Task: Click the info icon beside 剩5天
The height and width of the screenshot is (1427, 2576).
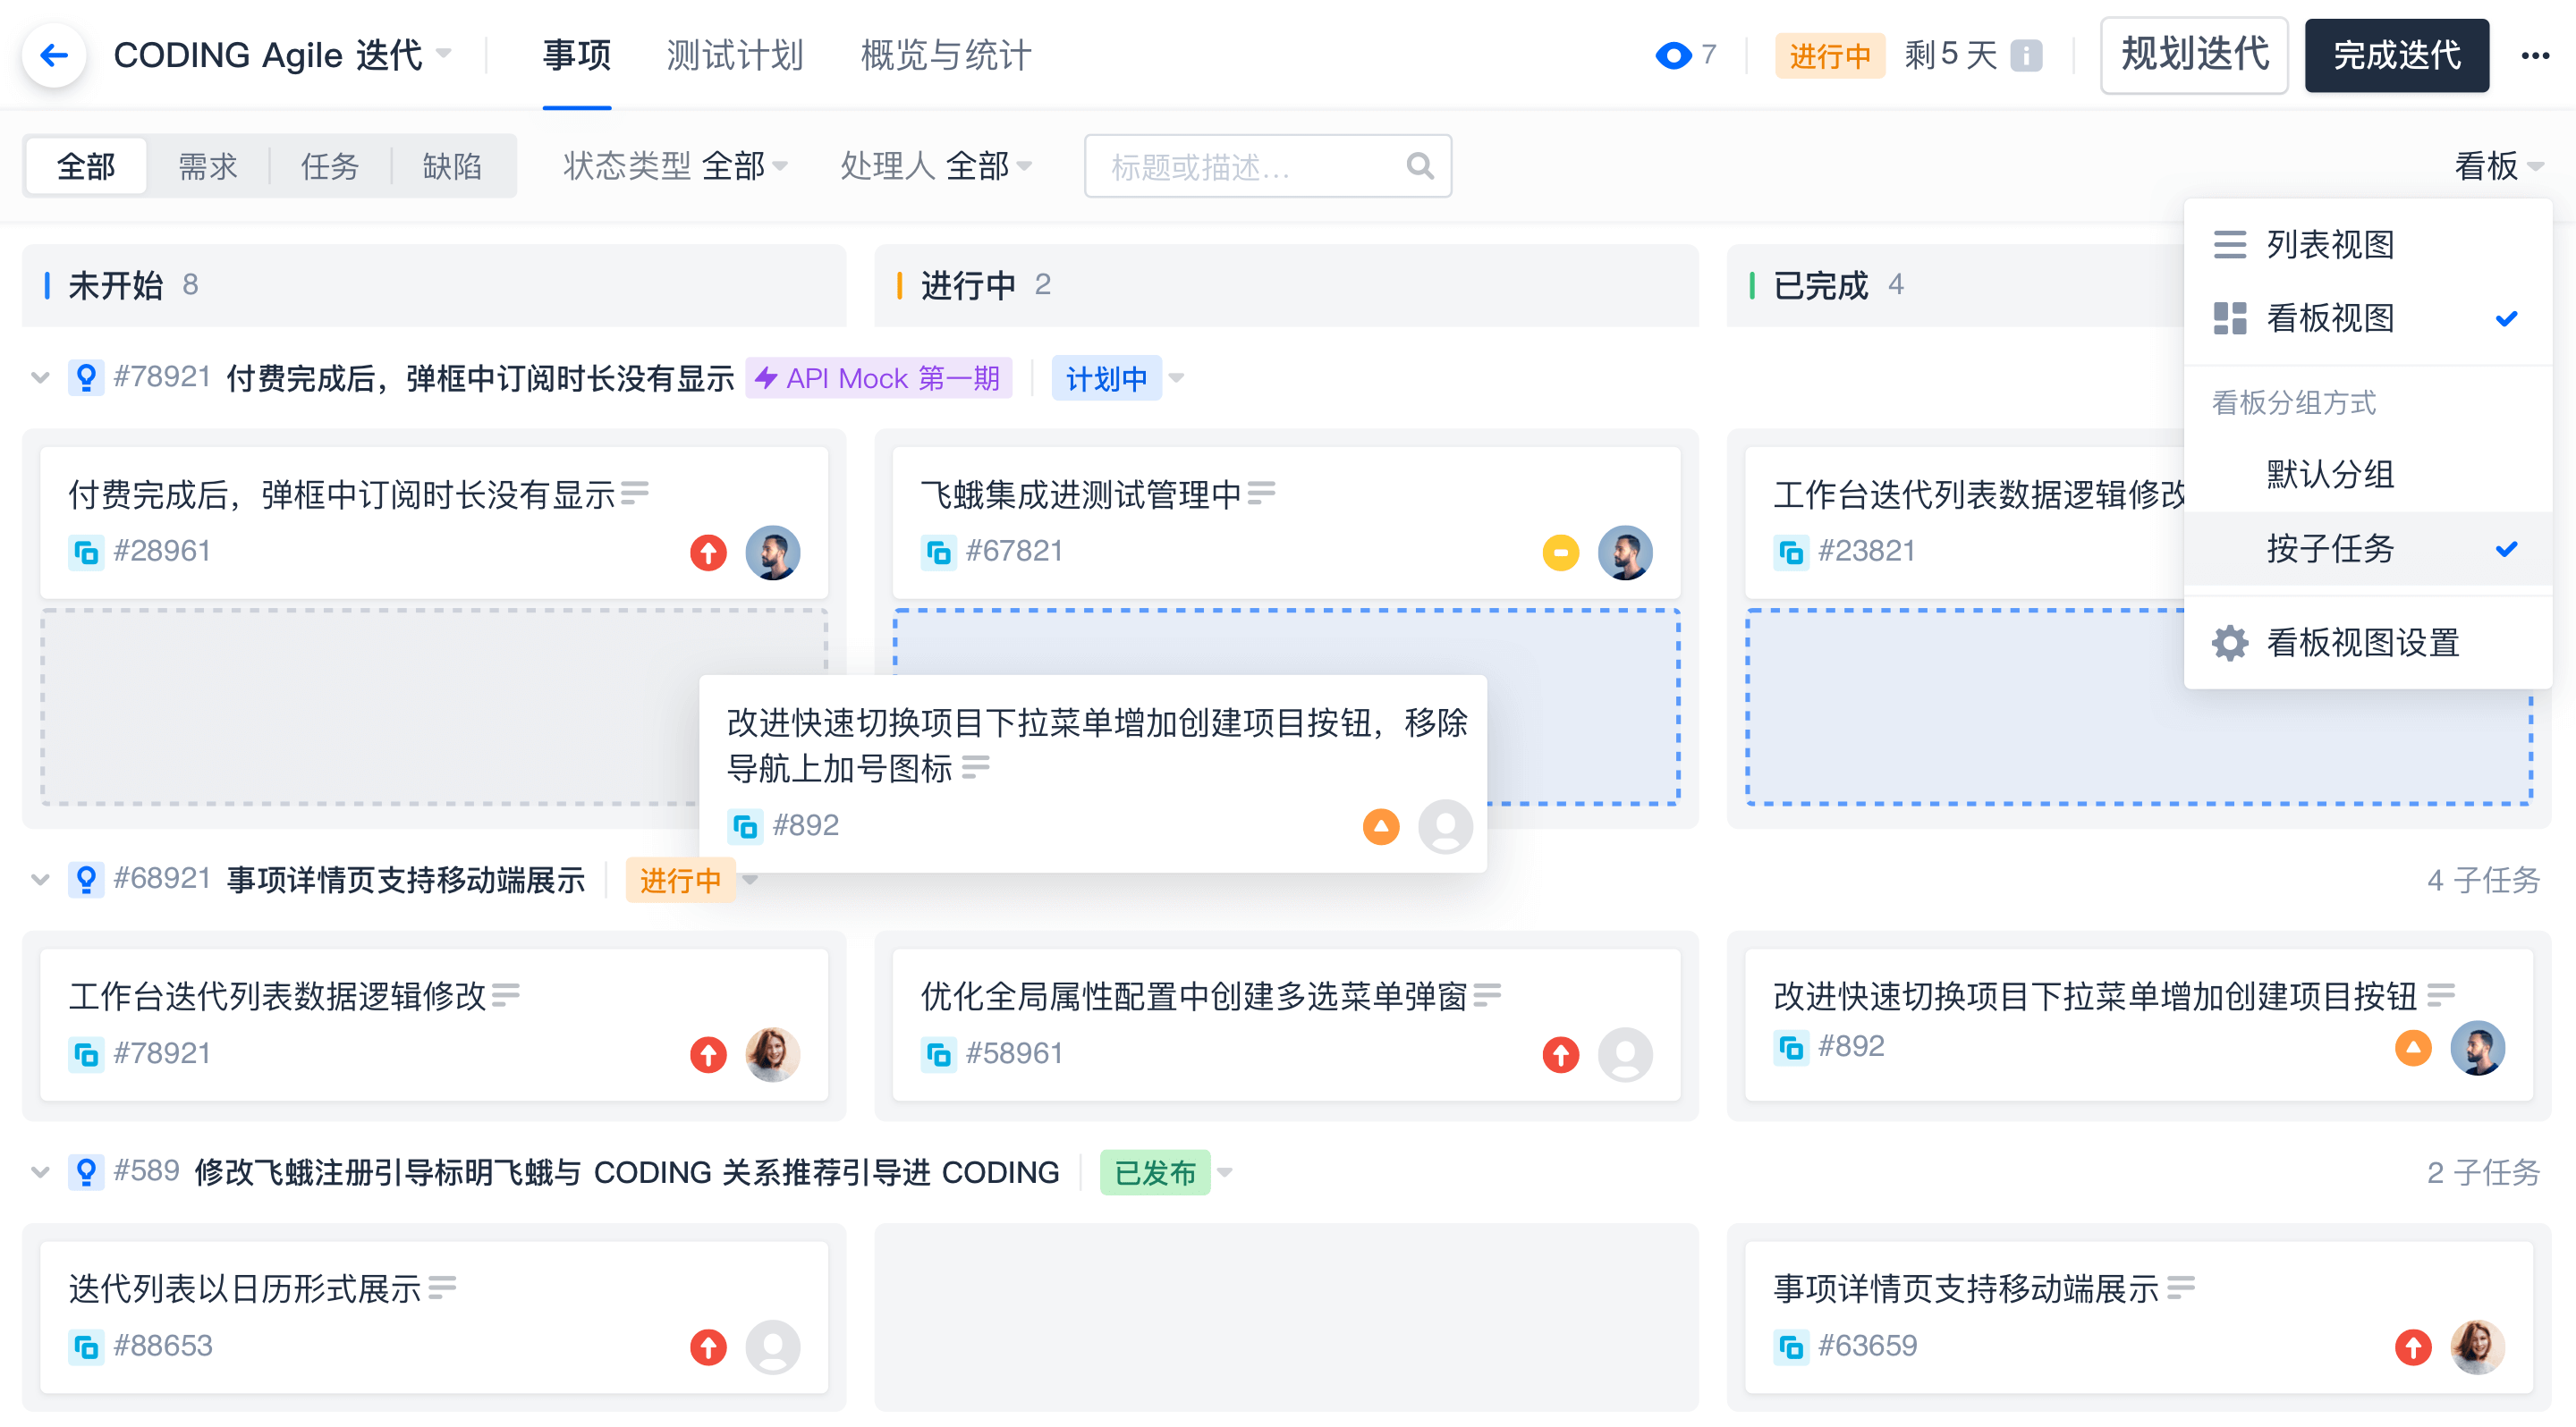Action: click(x=2025, y=55)
